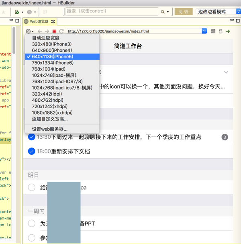Check the circle of the last 一周内 task
This screenshot has height=244, width=241.
click(x=32, y=238)
